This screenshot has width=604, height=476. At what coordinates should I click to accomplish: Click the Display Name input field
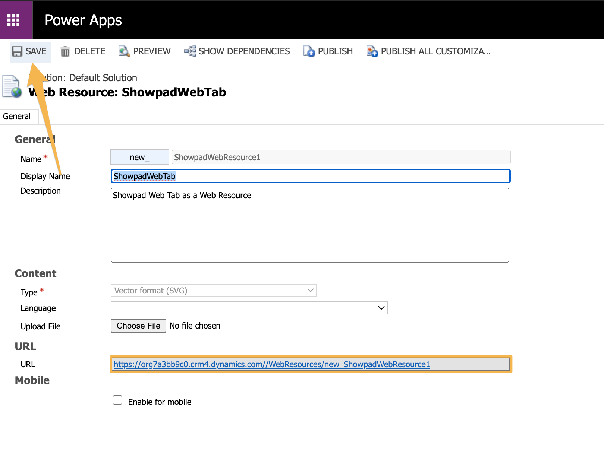[311, 176]
